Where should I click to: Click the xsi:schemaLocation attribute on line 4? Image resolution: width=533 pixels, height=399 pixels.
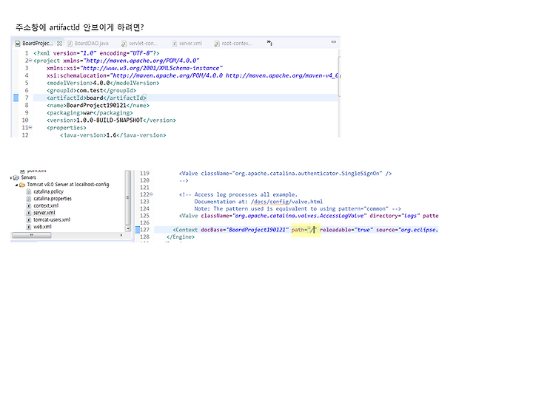click(192, 75)
